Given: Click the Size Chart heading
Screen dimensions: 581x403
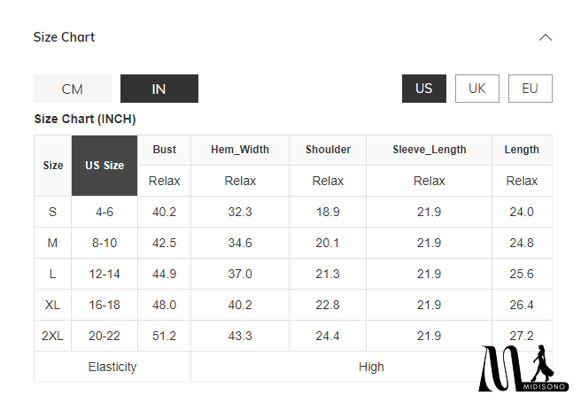Looking at the screenshot, I should [64, 37].
